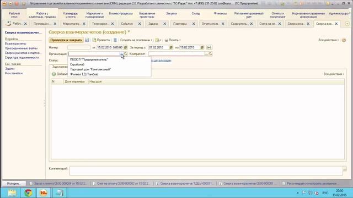Switch to the События tab
The image size is (353, 198).
127,24
